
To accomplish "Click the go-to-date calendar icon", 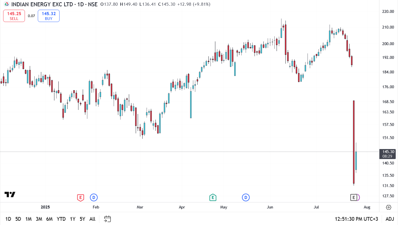I will (107, 219).
